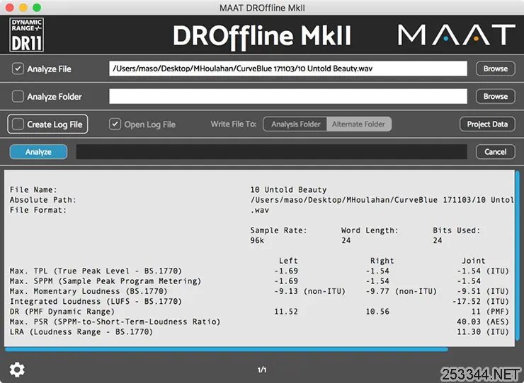Image resolution: width=524 pixels, height=383 pixels.
Task: Click the Max. PSR value '40.03'
Action: (x=469, y=322)
